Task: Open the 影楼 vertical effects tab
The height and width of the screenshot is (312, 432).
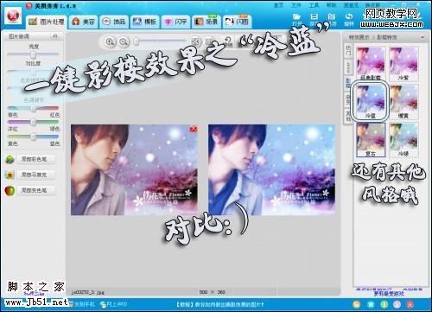Action: [x=348, y=83]
